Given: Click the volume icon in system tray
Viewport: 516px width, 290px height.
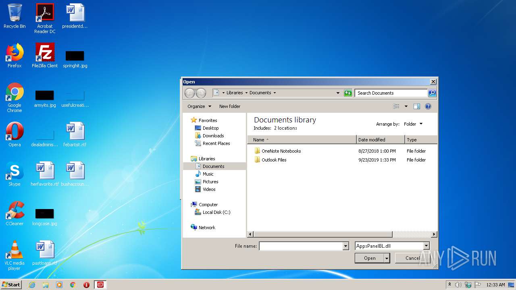Looking at the screenshot, I should 458,285.
